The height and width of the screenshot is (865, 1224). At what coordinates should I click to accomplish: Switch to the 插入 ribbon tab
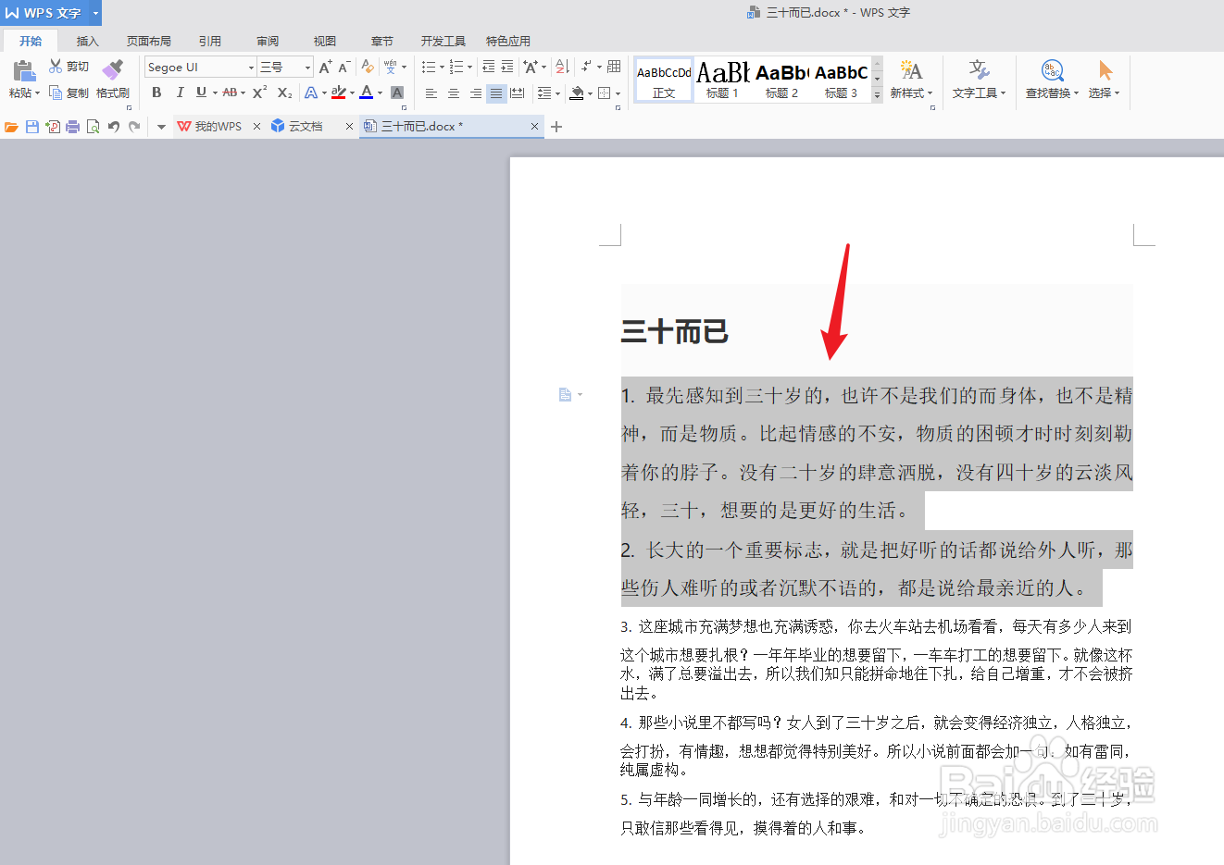(x=87, y=41)
